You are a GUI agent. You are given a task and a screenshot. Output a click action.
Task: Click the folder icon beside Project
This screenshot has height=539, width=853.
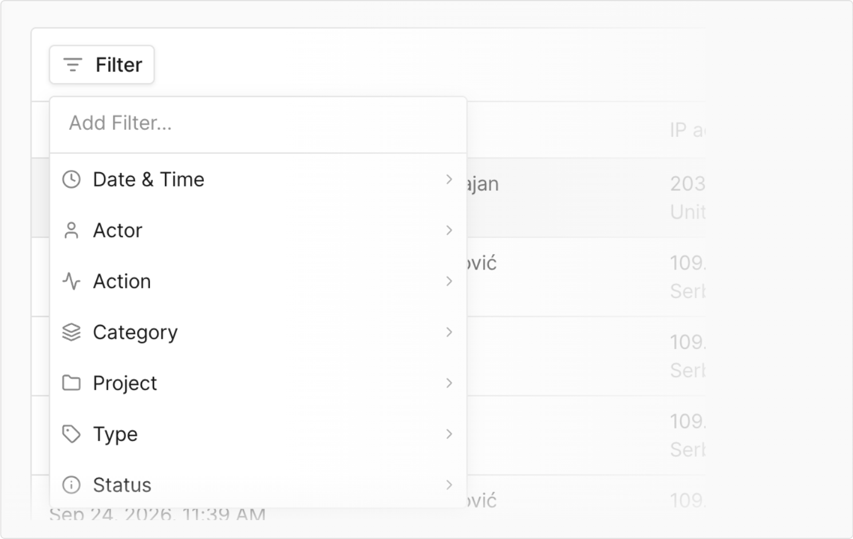tap(71, 383)
